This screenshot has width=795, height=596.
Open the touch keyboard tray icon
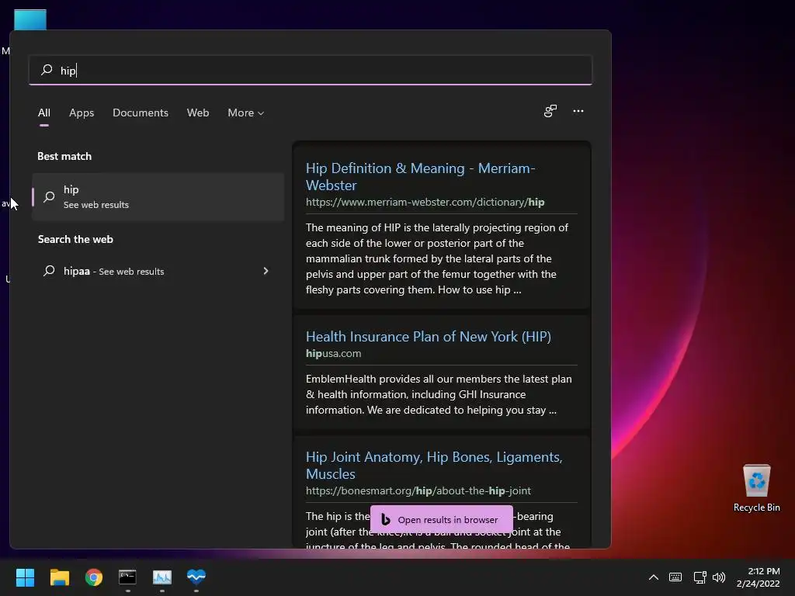pyautogui.click(x=675, y=577)
